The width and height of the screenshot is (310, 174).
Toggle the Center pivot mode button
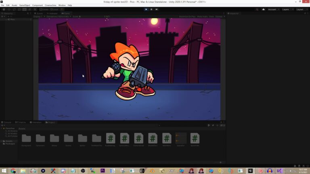[x=44, y=9]
